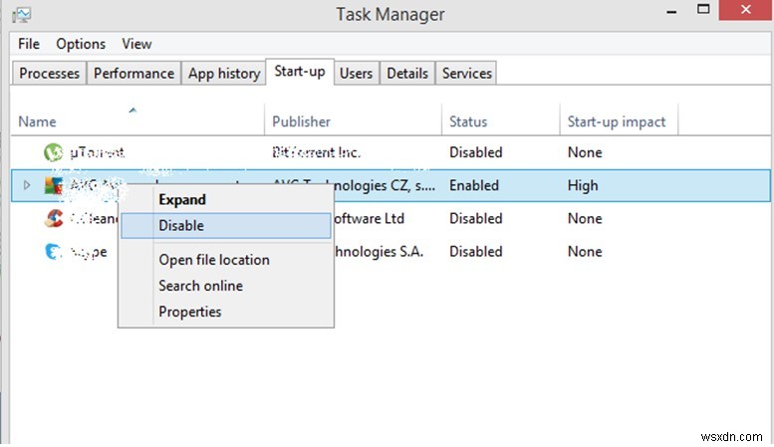Click the Task Manager title bar icon
This screenshot has height=447, width=774.
21,15
